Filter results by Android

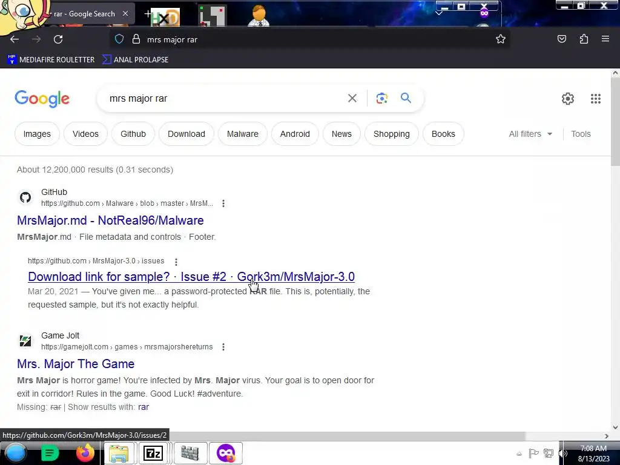click(x=295, y=134)
